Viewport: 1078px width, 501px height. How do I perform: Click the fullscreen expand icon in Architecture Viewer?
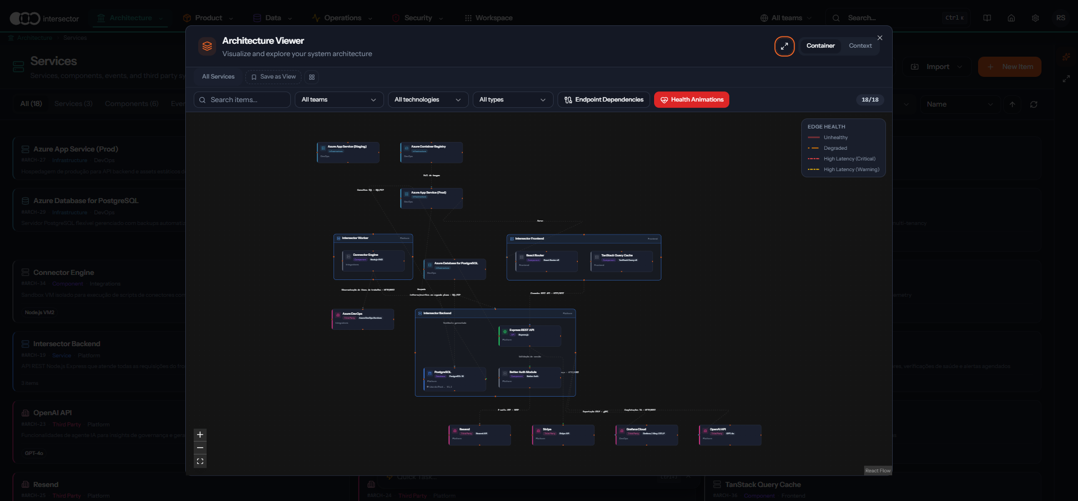click(x=784, y=46)
